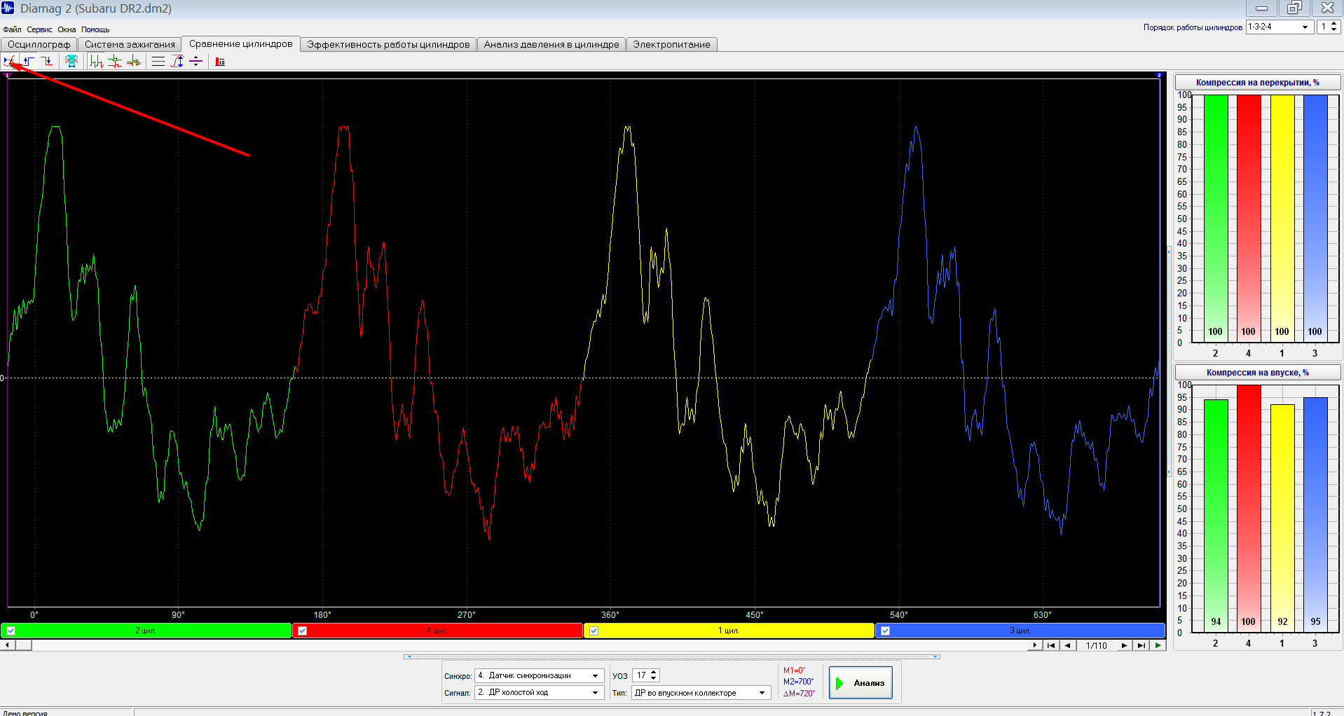Toggle the 1 цил. yellow checkbox
This screenshot has height=716, width=1344.
(594, 631)
